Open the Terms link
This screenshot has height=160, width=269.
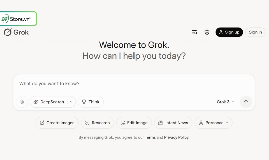point(150,137)
